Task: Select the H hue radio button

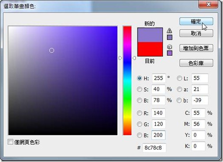Action: [139, 78]
